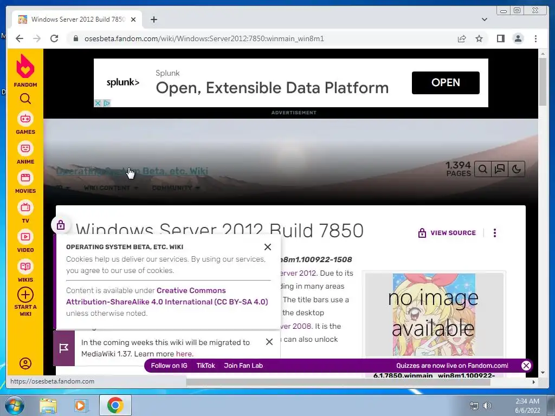Close the cookies notice popup
Screen dimensions: 555x416
click(x=268, y=247)
